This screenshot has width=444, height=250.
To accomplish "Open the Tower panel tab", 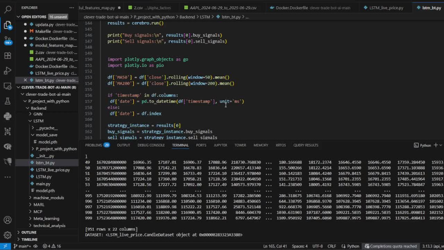I will pos(240,145).
